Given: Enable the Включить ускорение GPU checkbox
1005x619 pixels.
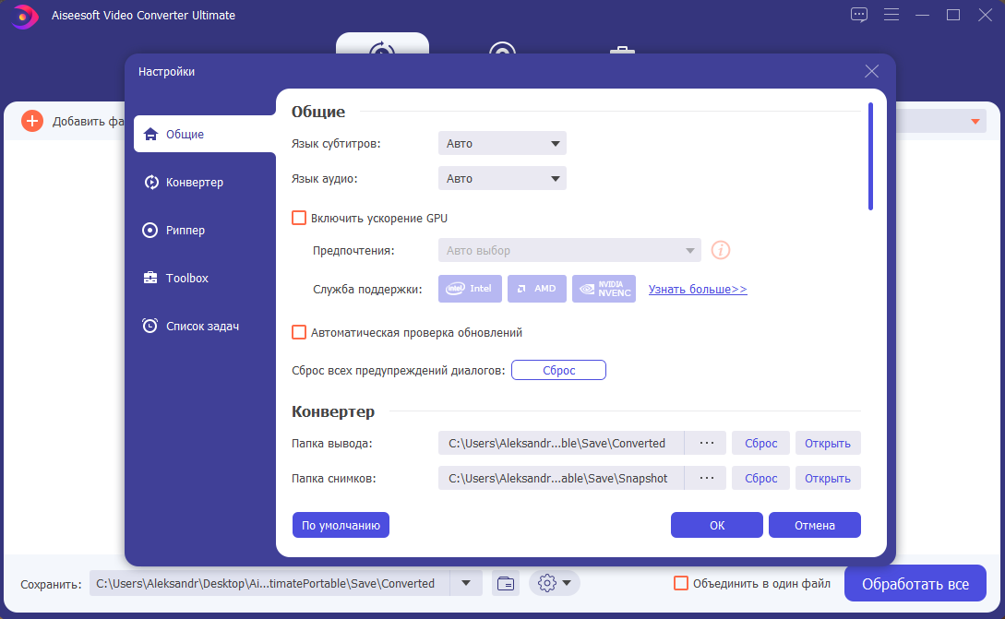Looking at the screenshot, I should click(299, 218).
